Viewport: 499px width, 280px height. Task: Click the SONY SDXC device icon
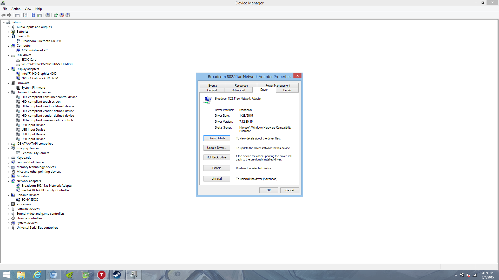18,200
